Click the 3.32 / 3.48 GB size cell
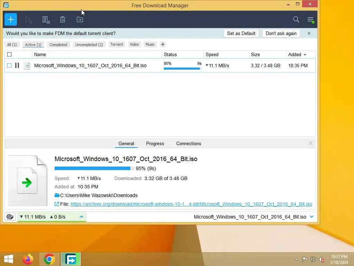Viewport: 354px width, 266px height. (265, 65)
